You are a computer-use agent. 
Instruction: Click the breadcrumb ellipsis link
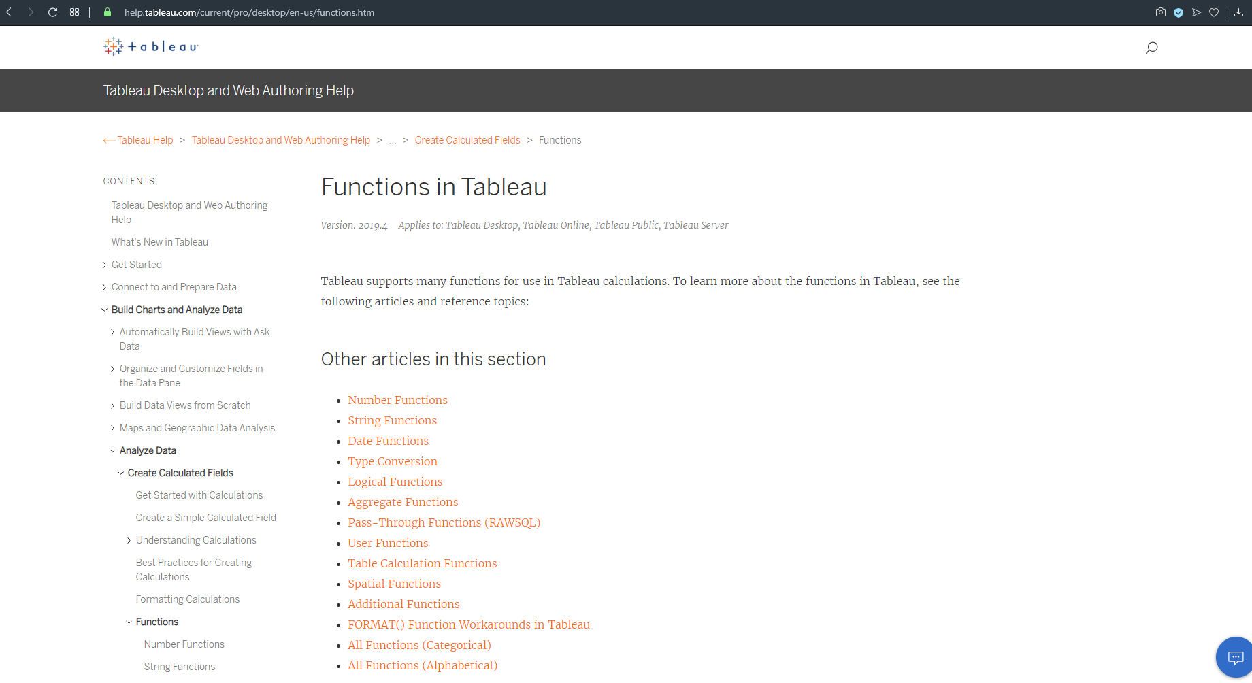tap(393, 140)
